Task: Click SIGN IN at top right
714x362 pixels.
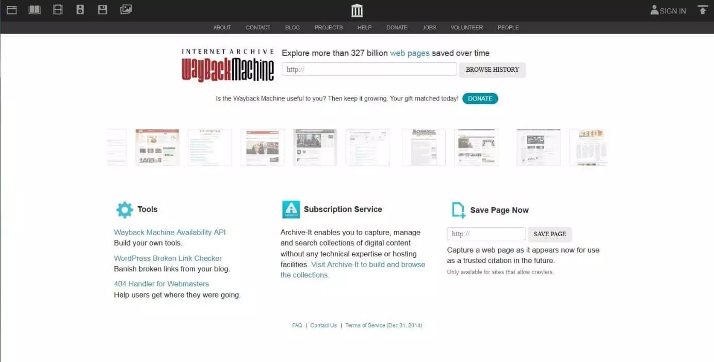Action: tap(668, 10)
